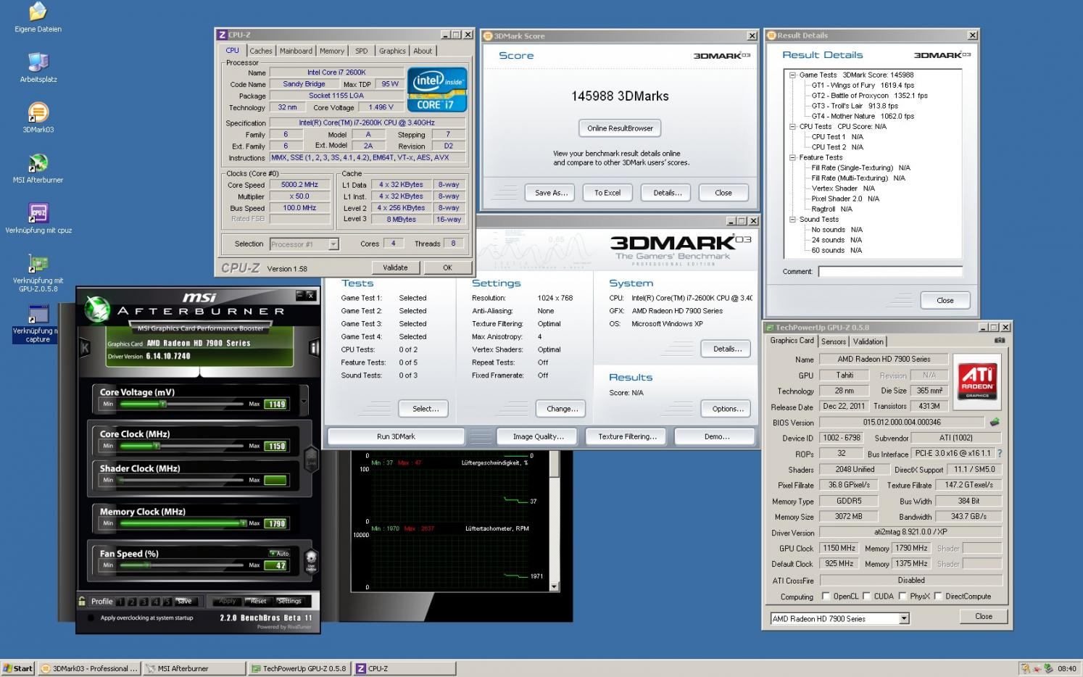Viewport: 1083px width, 677px height.
Task: Open the Graphics tab in CPU-Z
Action: click(x=392, y=51)
